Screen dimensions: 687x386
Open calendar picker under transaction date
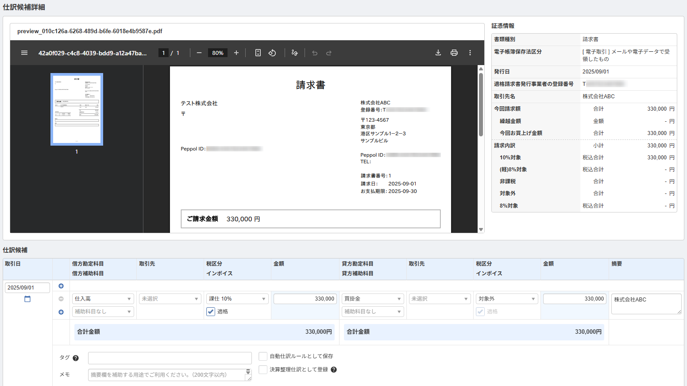point(27,299)
